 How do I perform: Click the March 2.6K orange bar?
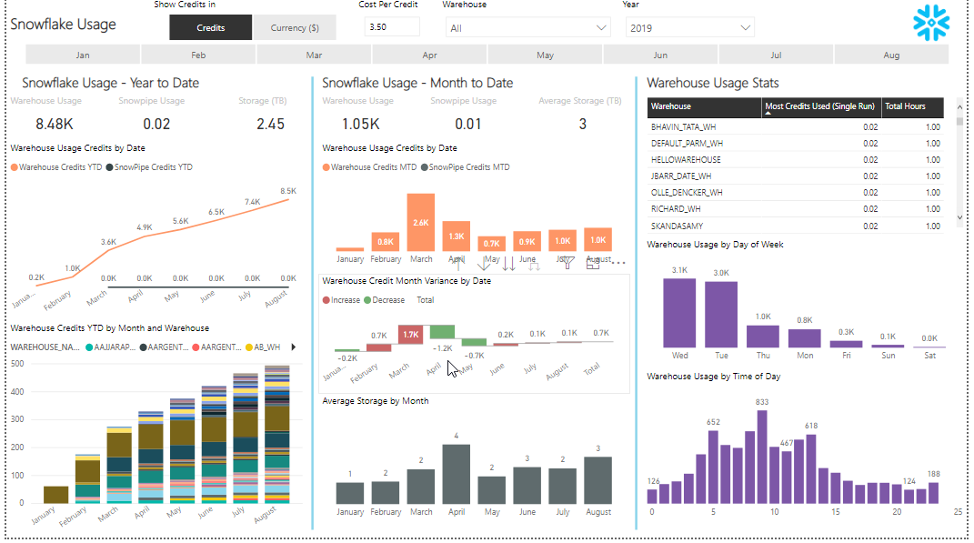(x=420, y=222)
